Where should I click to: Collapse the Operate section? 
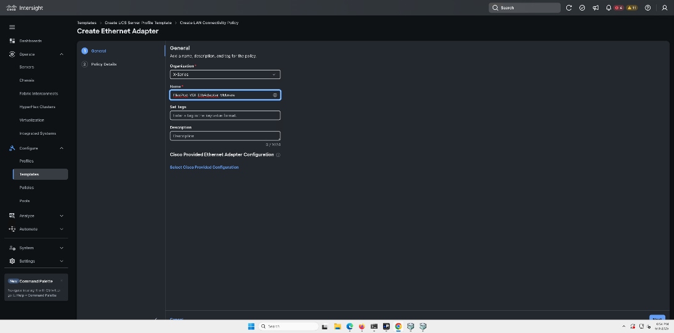(61, 54)
